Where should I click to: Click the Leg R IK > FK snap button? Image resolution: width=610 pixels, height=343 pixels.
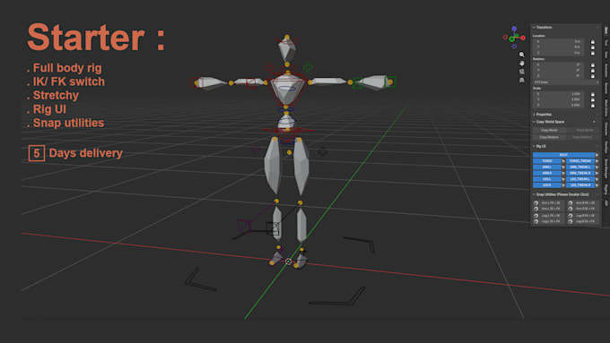click(x=583, y=221)
